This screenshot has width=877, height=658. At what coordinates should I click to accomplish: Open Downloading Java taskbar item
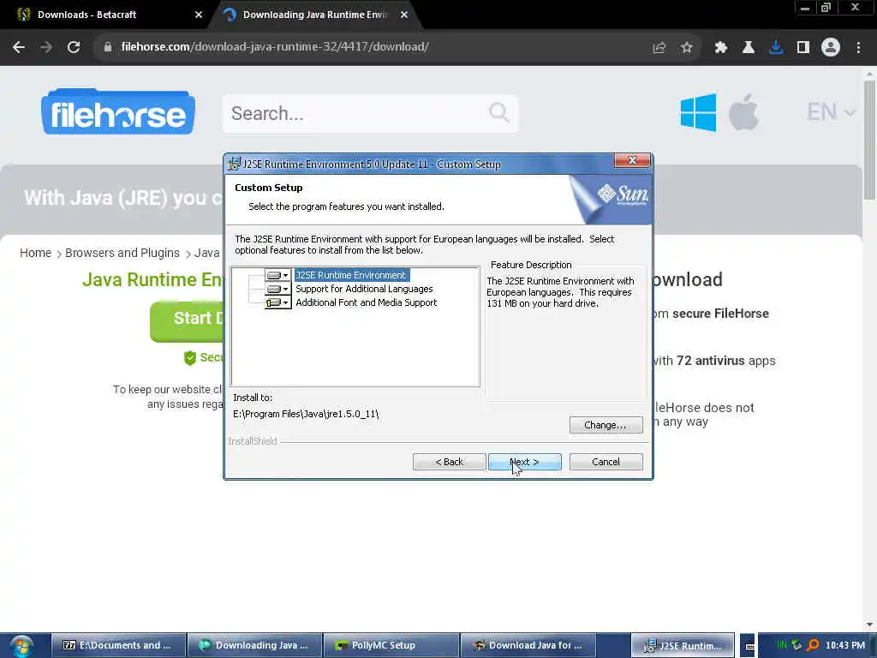pyautogui.click(x=255, y=645)
